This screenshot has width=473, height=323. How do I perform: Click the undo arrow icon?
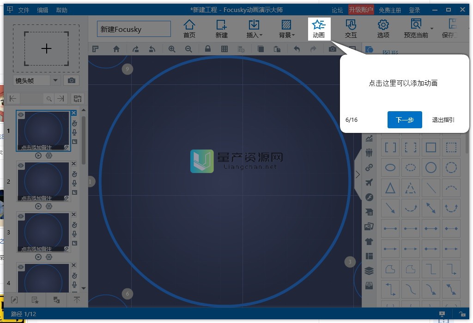(x=297, y=49)
